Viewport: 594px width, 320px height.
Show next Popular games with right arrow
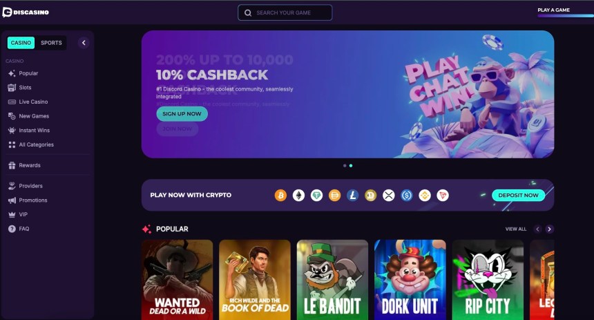tap(549, 229)
